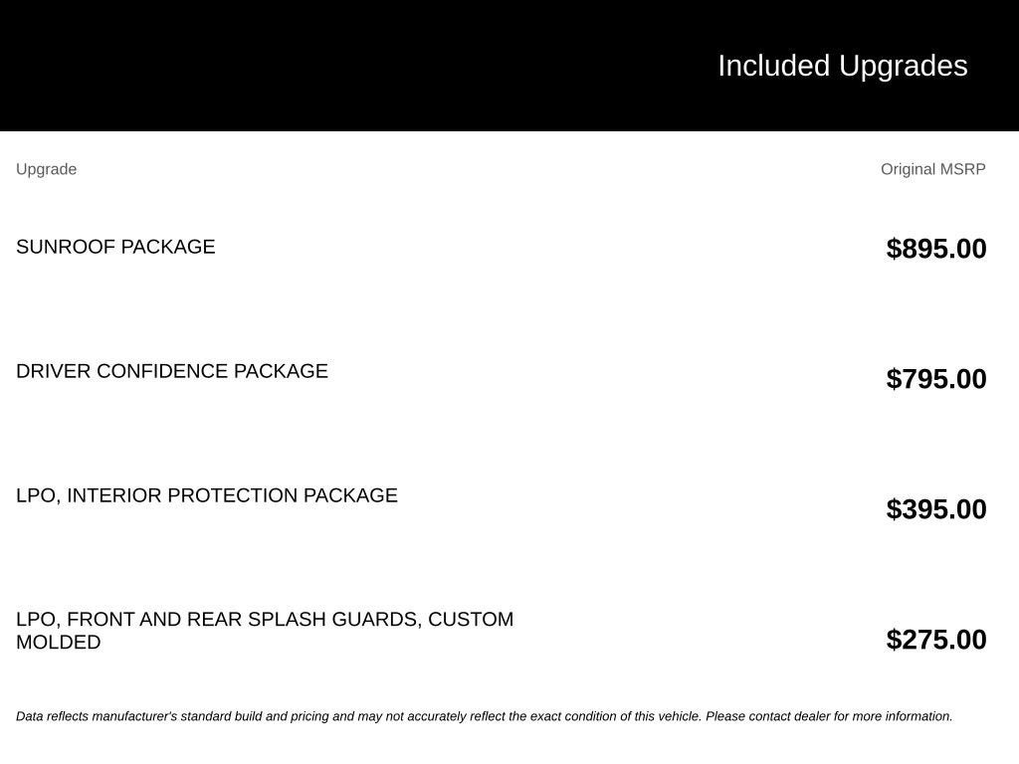The height and width of the screenshot is (764, 1019).
Task: Click 'Please contact dealer' sentence
Action: pyautogui.click(x=829, y=716)
